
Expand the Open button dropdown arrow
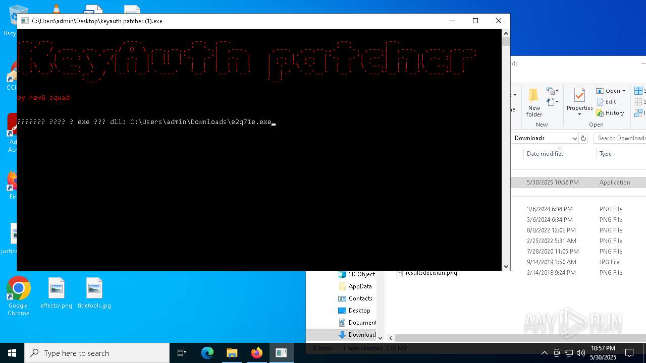pos(624,91)
